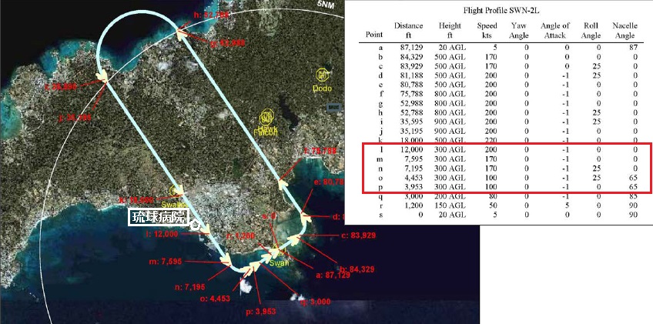This screenshot has height=324, width=653.
Task: Click map label 'm: 7,595'
Action: [165, 262]
